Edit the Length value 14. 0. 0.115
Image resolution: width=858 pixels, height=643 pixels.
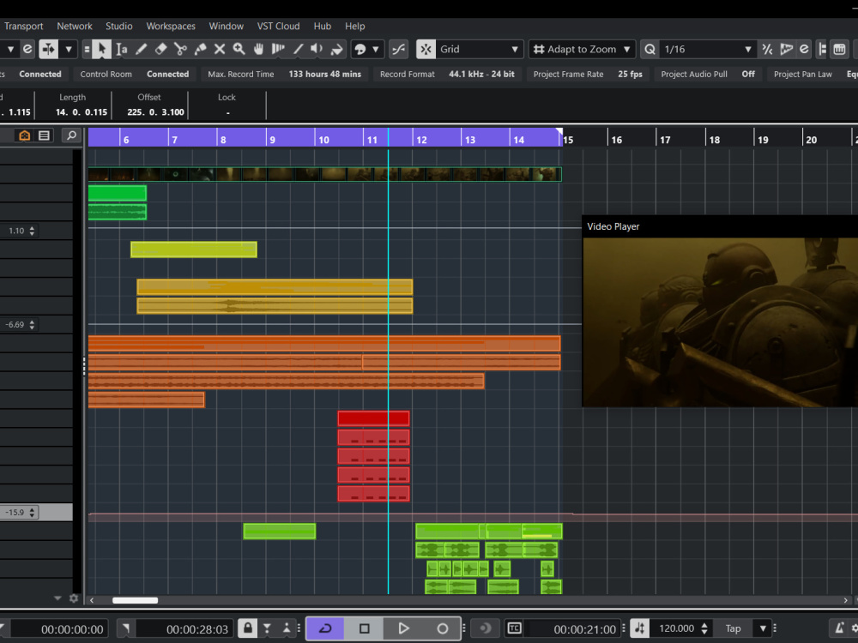pos(82,112)
